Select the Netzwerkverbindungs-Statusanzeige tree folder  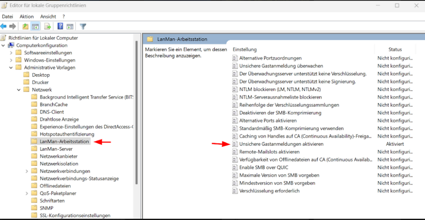[x=79, y=178]
